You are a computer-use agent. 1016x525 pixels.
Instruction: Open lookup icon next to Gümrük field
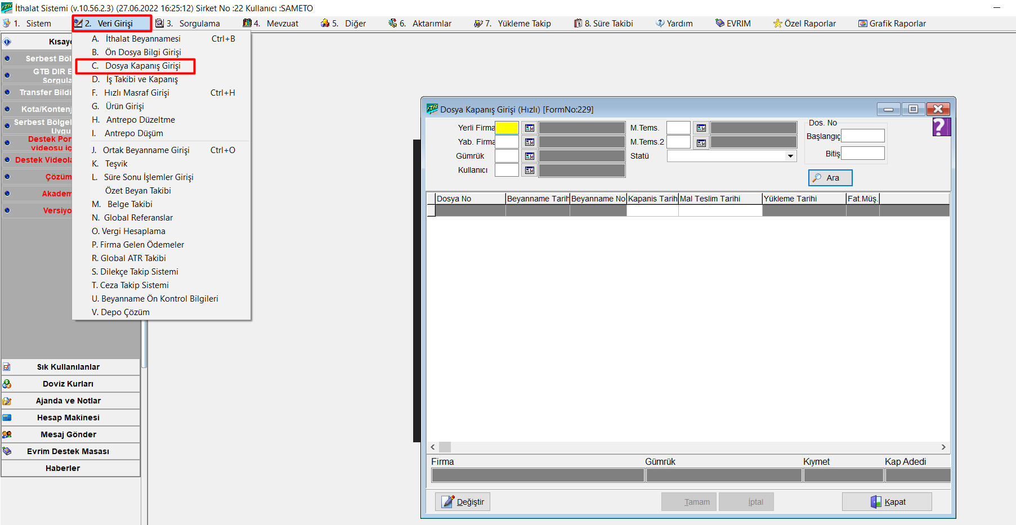tap(529, 156)
